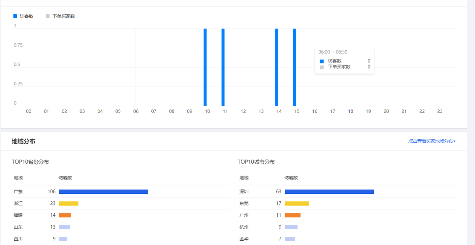
Task: Click the blue visitor bar at hour 11
Action: point(223,67)
